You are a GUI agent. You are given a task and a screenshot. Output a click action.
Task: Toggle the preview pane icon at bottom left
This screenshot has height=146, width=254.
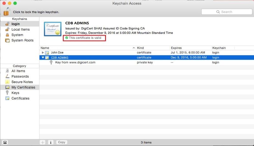[5, 142]
